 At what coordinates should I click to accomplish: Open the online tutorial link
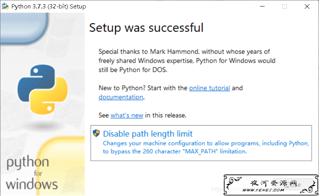click(x=210, y=88)
